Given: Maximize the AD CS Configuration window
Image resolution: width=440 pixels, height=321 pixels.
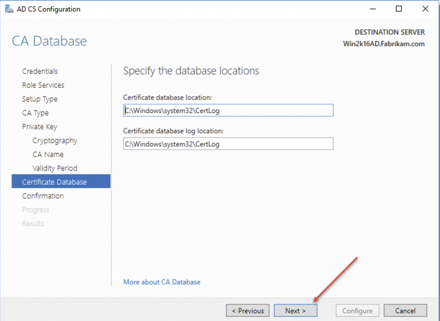Looking at the screenshot, I should tap(399, 9).
